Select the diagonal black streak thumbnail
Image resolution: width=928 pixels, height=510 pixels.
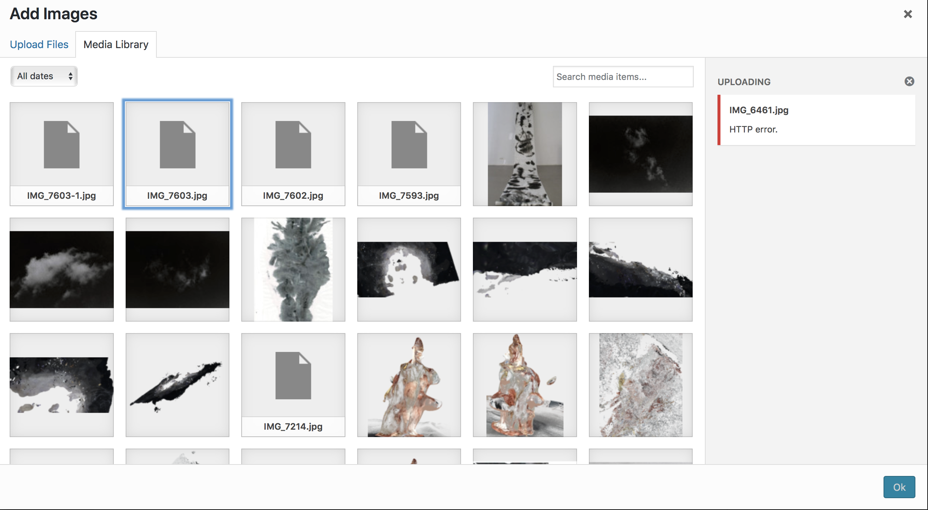(x=178, y=385)
